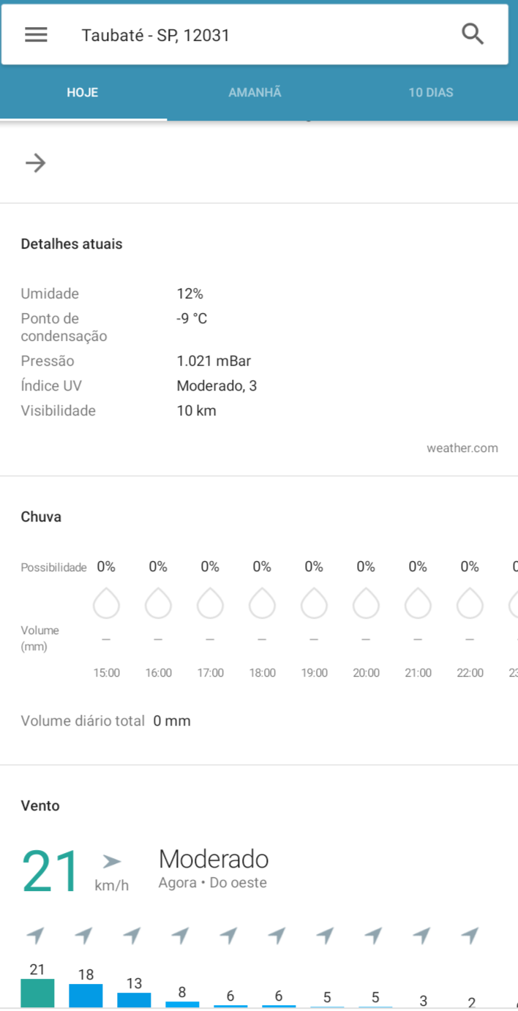
Task: Tap wind arrow above the 18 bar
Action: pos(84,935)
